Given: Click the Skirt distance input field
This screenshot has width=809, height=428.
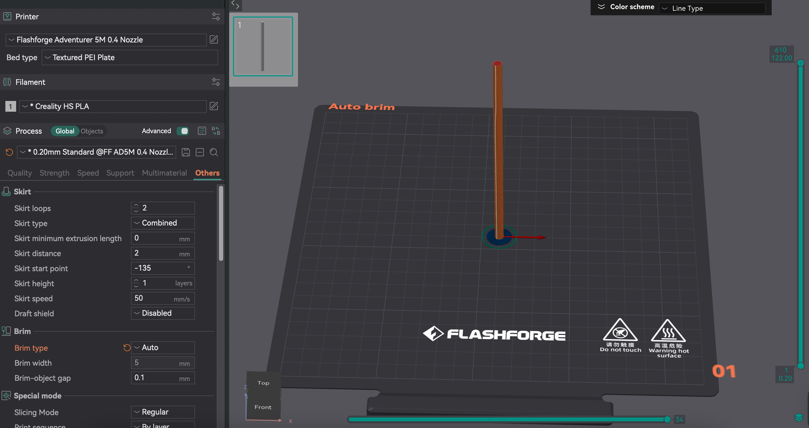Looking at the screenshot, I should click(163, 253).
